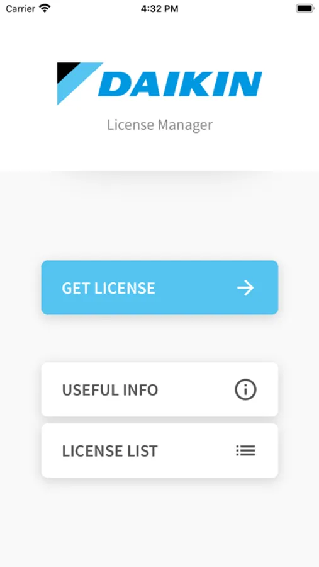Open the LICENSE LIST text label

pos(110,451)
